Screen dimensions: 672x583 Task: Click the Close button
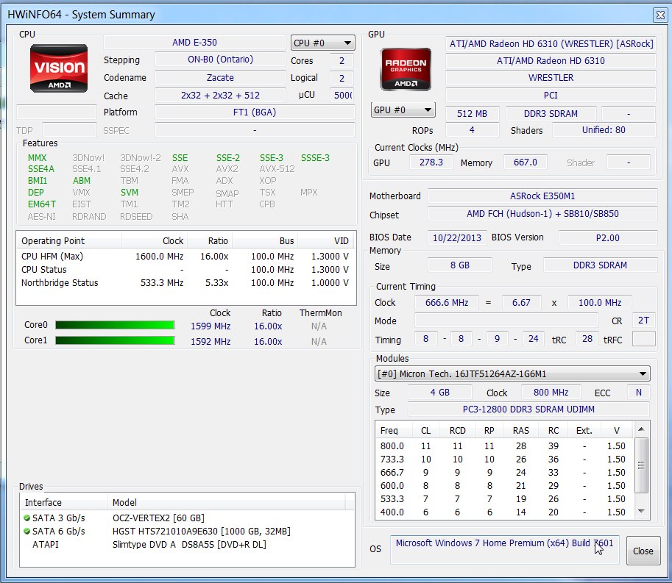[x=643, y=551]
